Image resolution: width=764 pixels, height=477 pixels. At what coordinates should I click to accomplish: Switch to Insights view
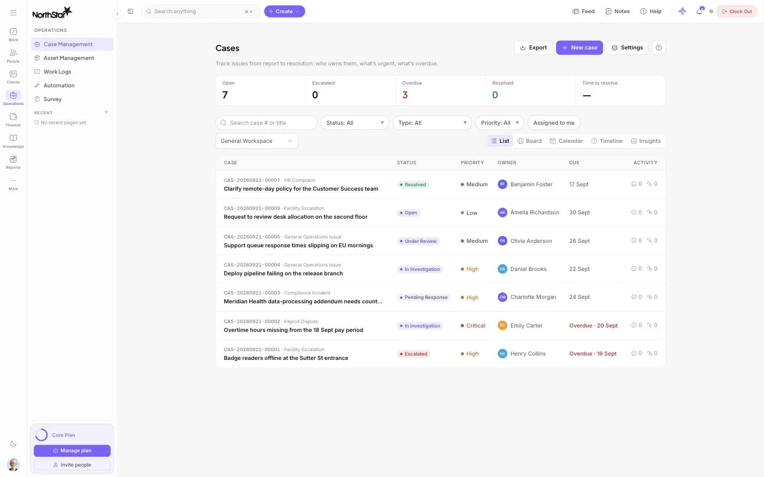pos(646,141)
